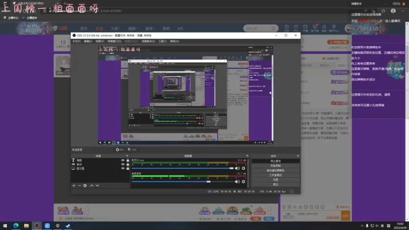Viewport: 409px width, 230px height.
Task: Click the 工作室模式 button
Action: click(276, 175)
